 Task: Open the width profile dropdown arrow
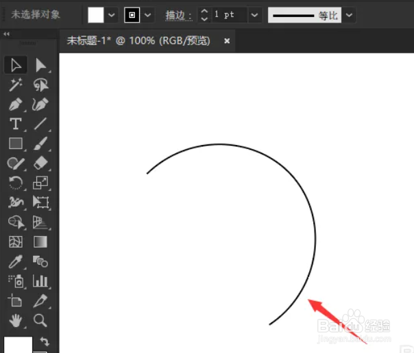349,15
